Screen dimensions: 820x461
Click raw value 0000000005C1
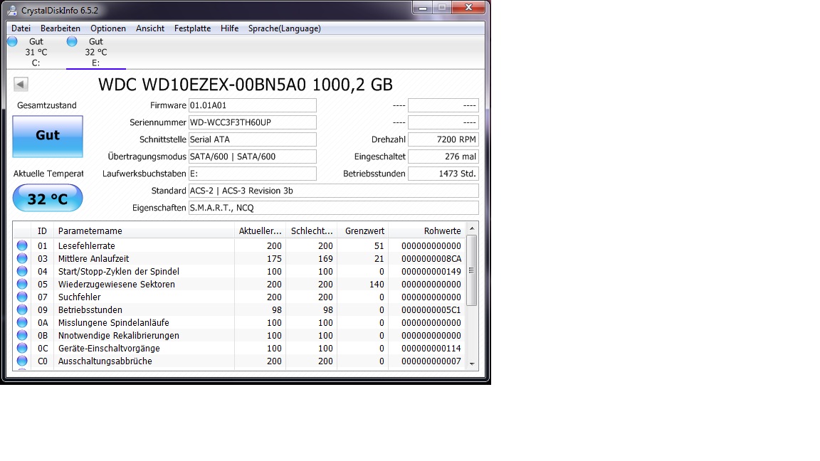click(431, 309)
